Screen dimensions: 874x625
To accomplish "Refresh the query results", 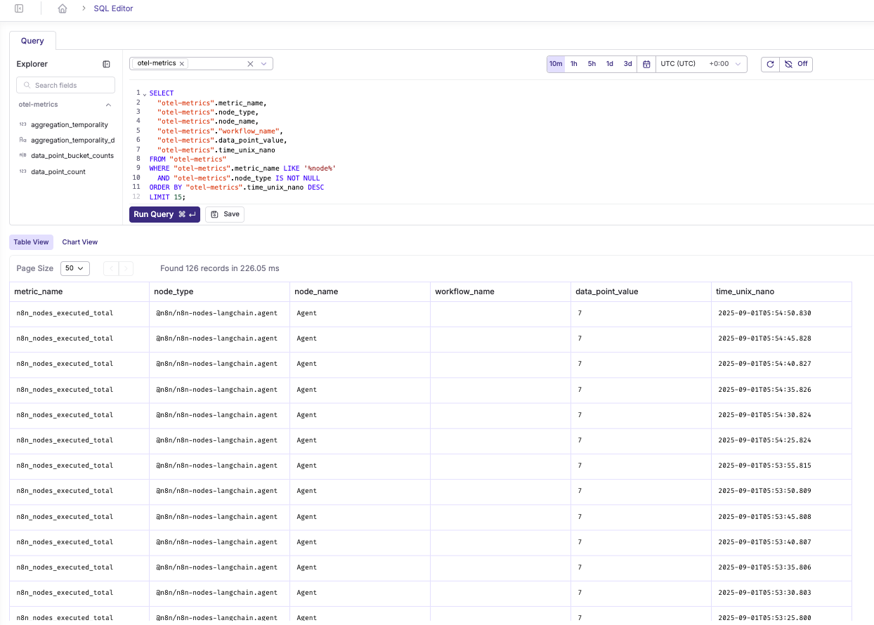I will 770,64.
